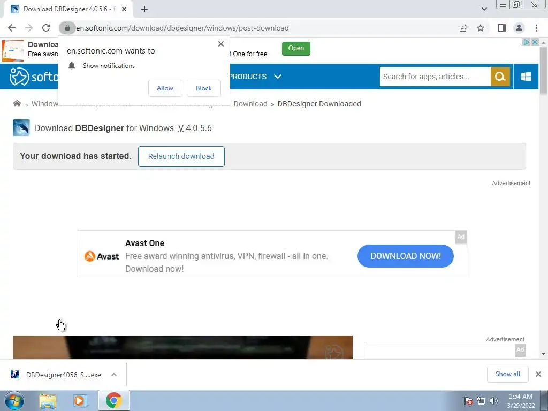Open File Explorer from the taskbar
This screenshot has width=548, height=411.
pyautogui.click(x=48, y=400)
